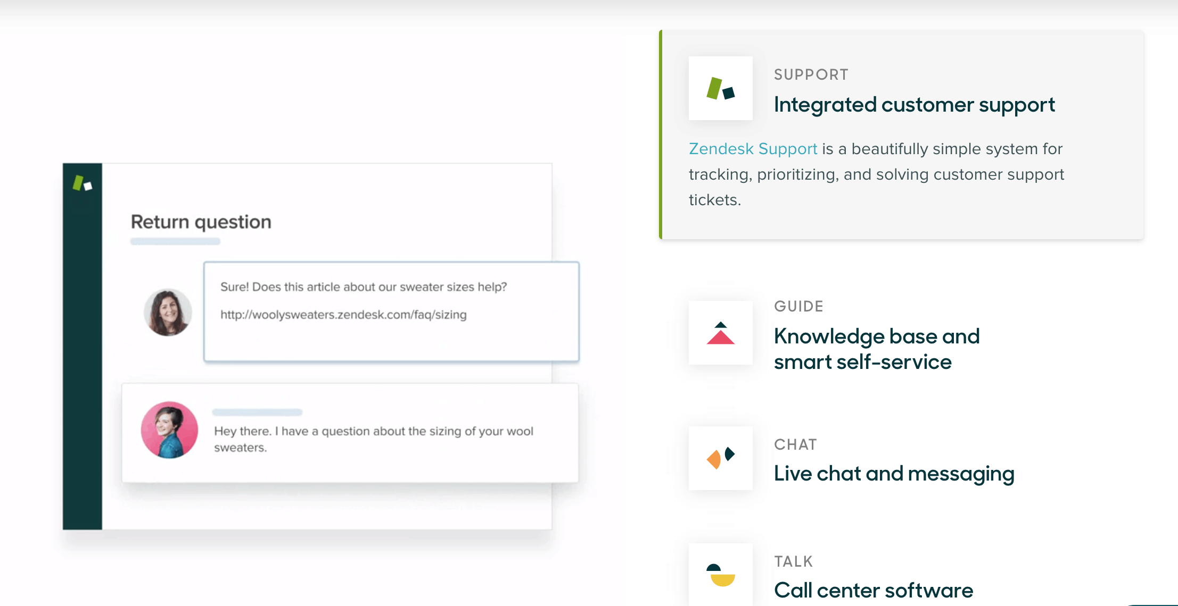1178x606 pixels.
Task: Select the Chat product icon
Action: coord(721,458)
